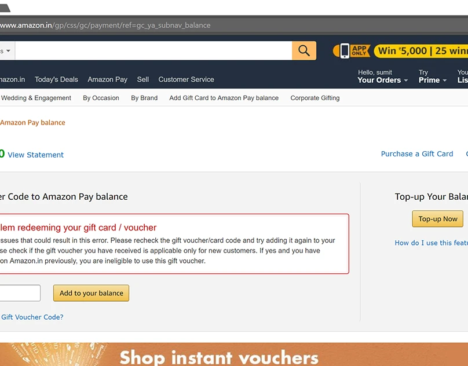468x366 pixels.
Task: Open the search category dropdown arrow
Action: click(8, 51)
